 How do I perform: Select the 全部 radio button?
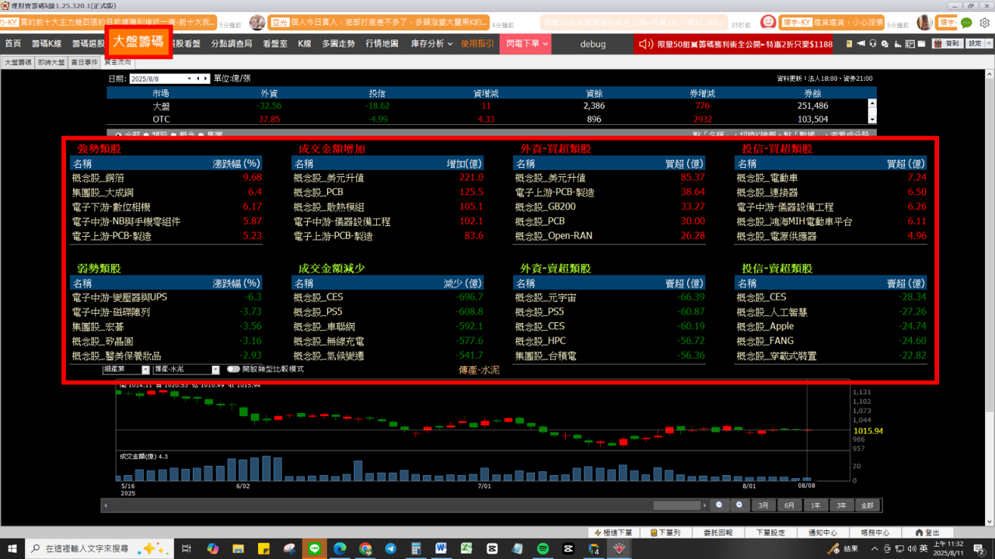coord(118,134)
